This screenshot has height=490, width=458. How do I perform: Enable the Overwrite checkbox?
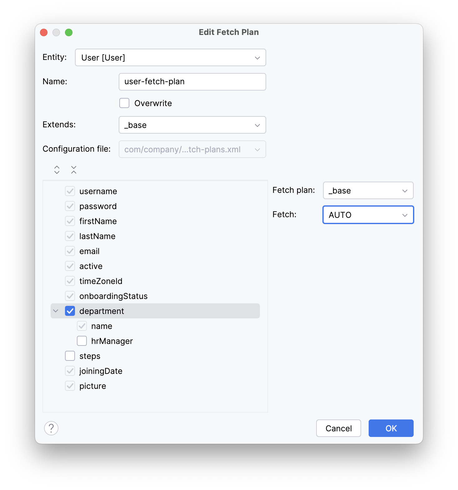(124, 103)
